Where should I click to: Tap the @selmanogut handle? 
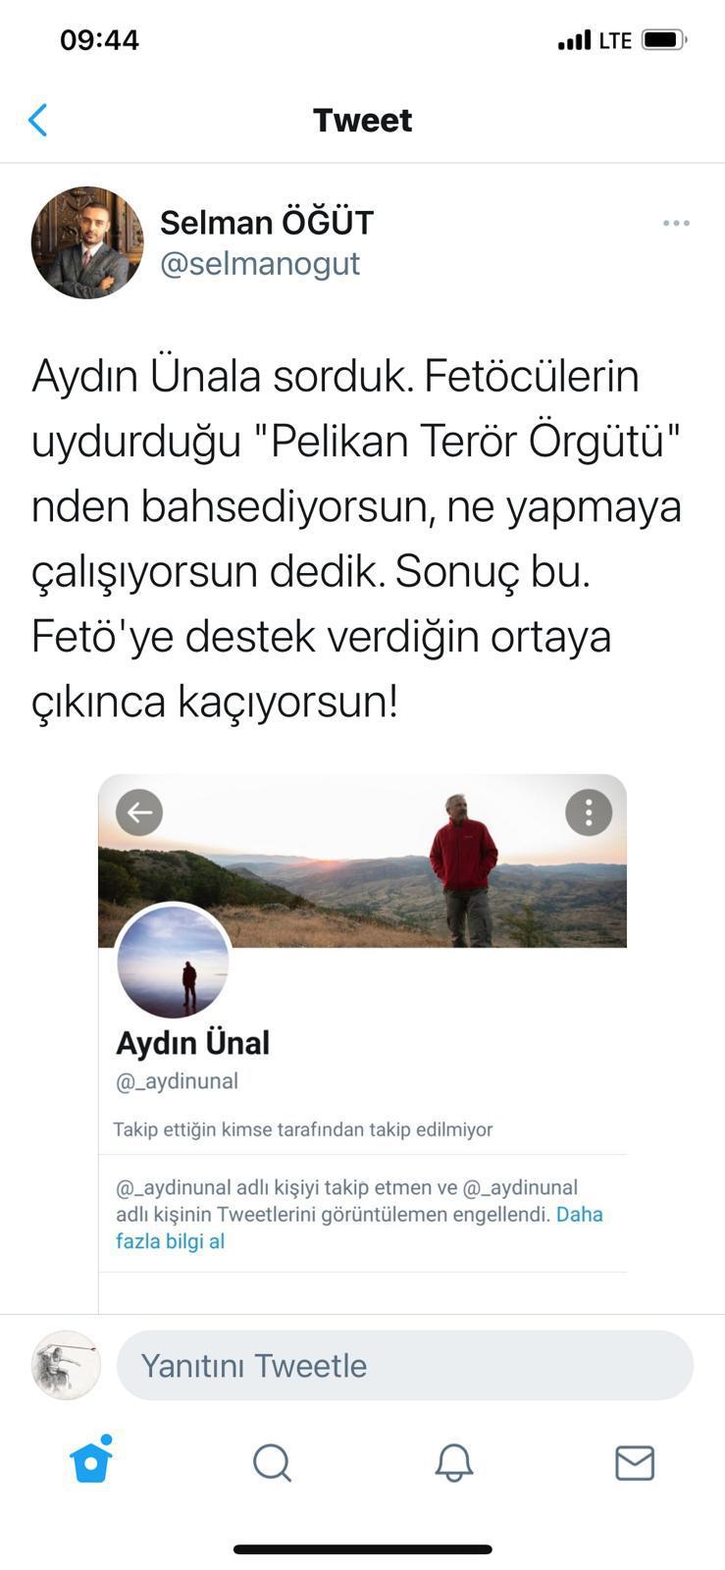(x=260, y=264)
